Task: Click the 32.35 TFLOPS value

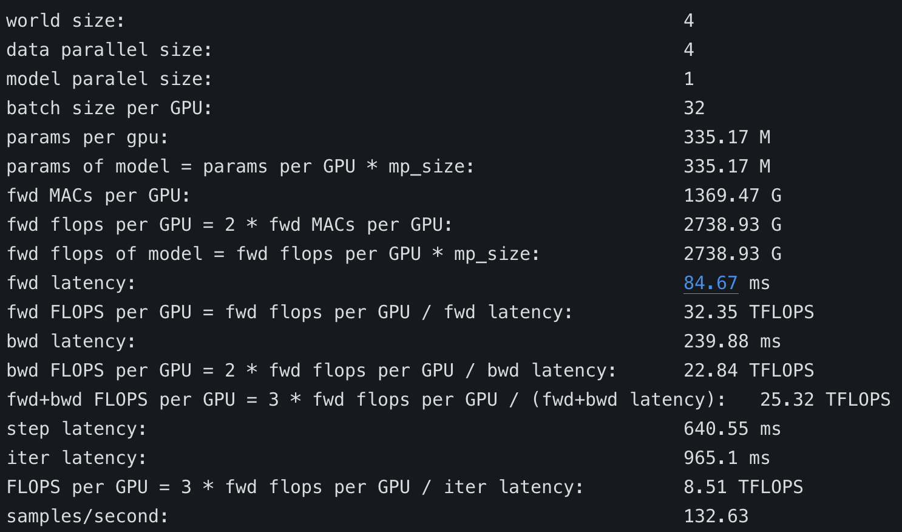Action: point(749,312)
